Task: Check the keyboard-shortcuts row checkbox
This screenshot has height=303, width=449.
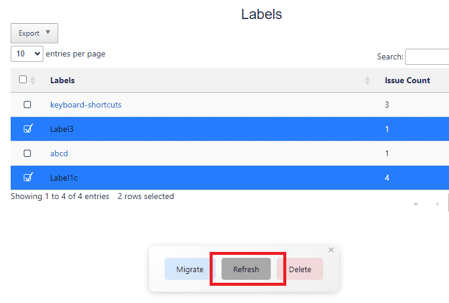Action: 27,105
